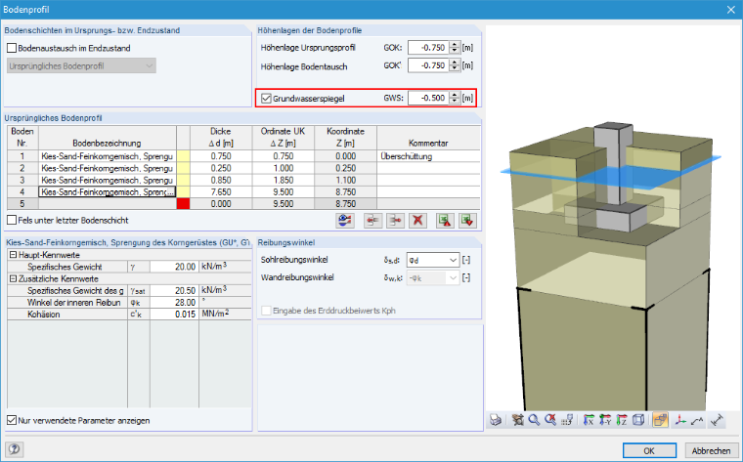
Task: Click the OK button
Action: pos(649,450)
